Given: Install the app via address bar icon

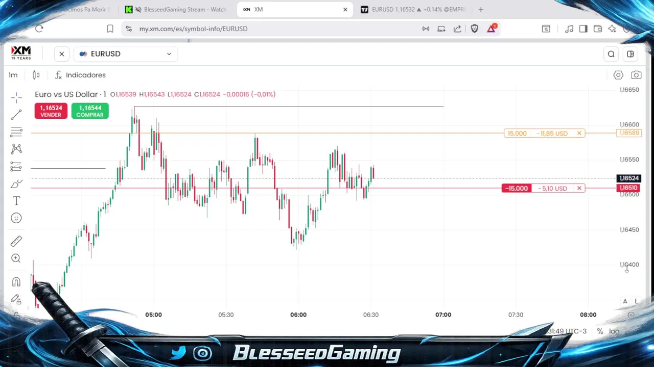Looking at the screenshot, I should click(x=441, y=29).
